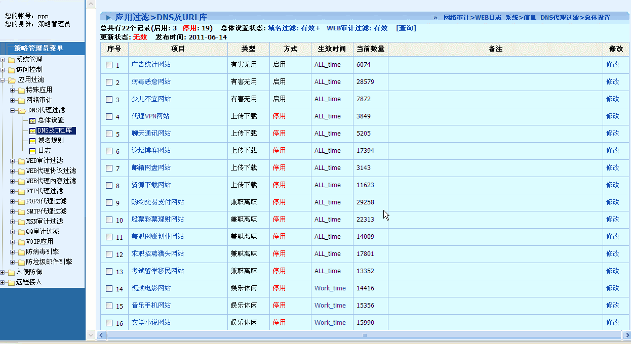Click the folder icon beside 网络审计
The height and width of the screenshot is (344, 631).
pos(21,100)
